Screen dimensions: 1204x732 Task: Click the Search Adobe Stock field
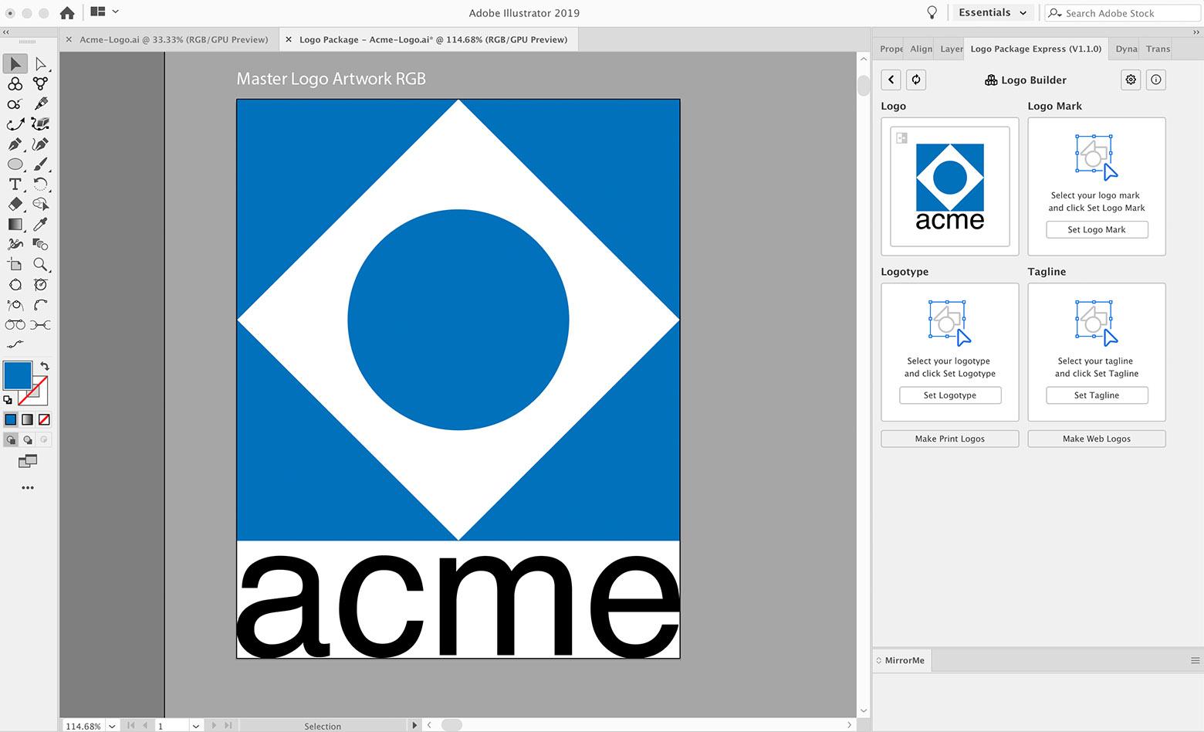[1123, 13]
